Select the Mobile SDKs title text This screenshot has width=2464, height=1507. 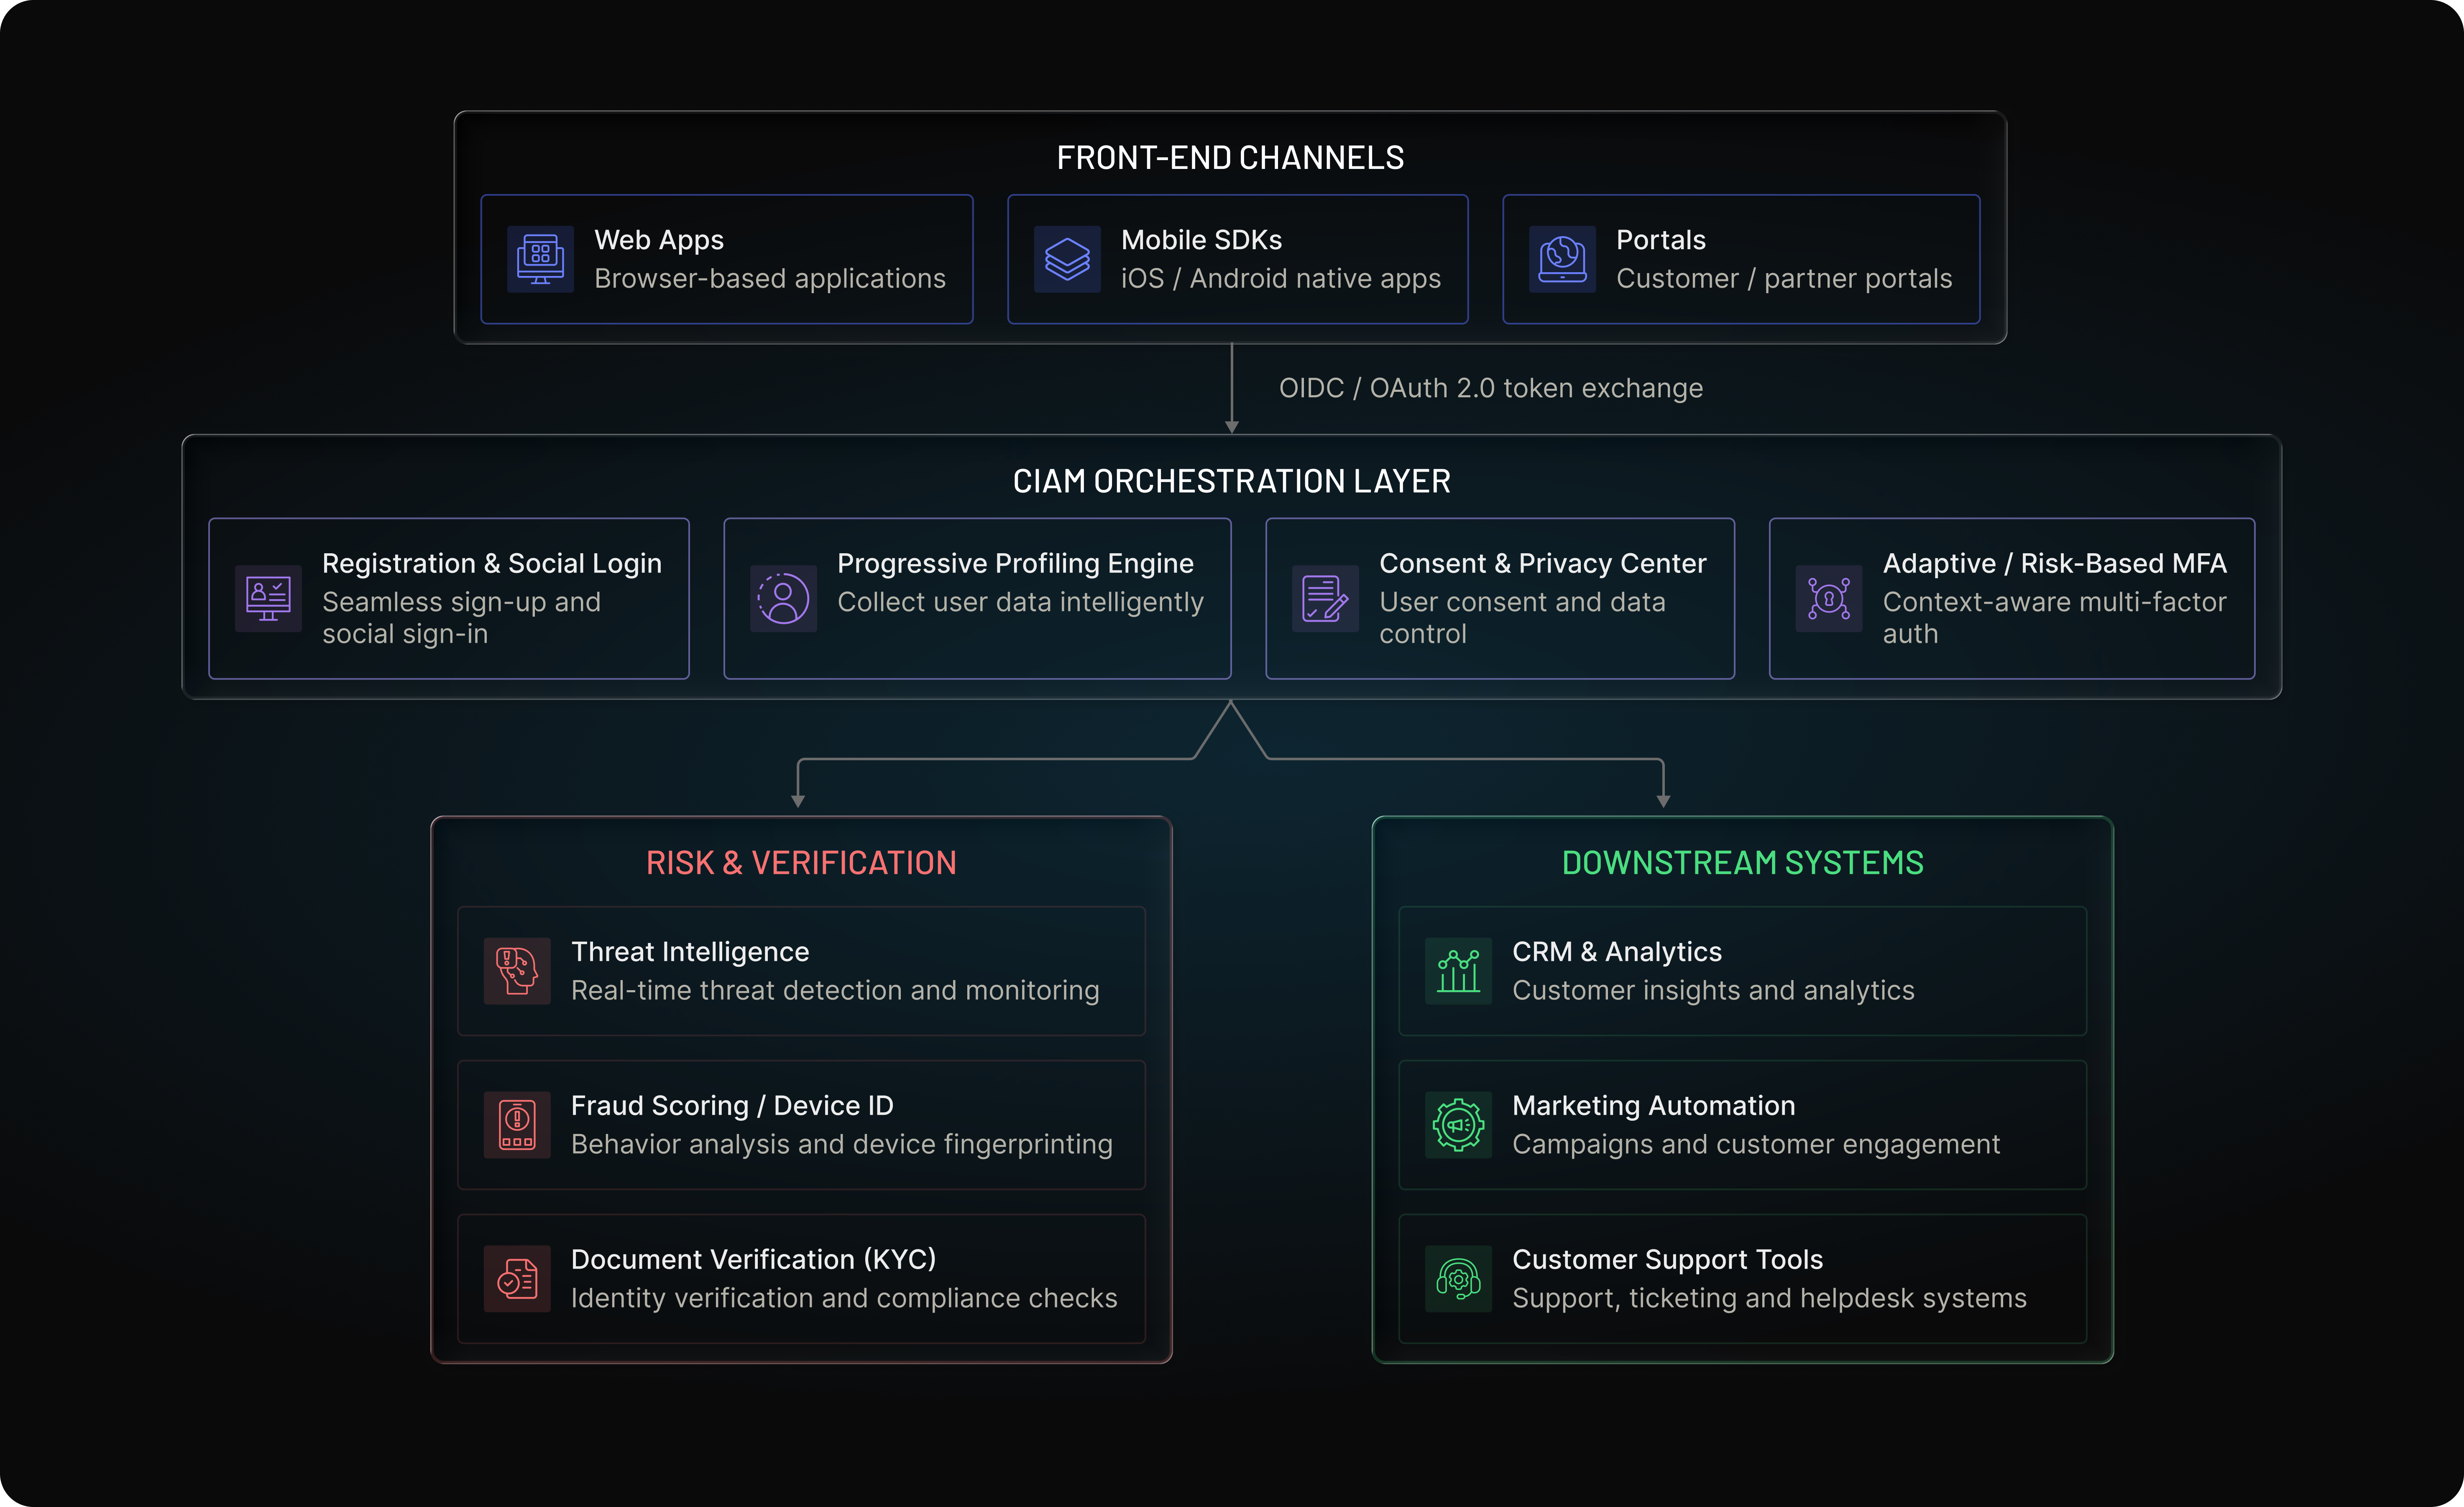click(x=1201, y=240)
